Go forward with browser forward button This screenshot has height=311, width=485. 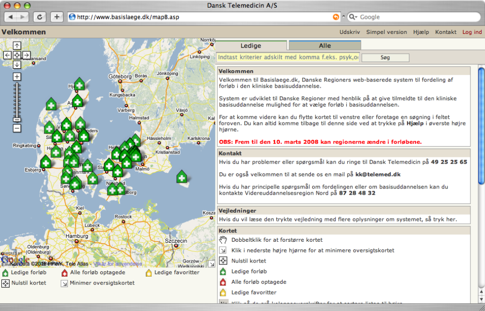coord(23,17)
